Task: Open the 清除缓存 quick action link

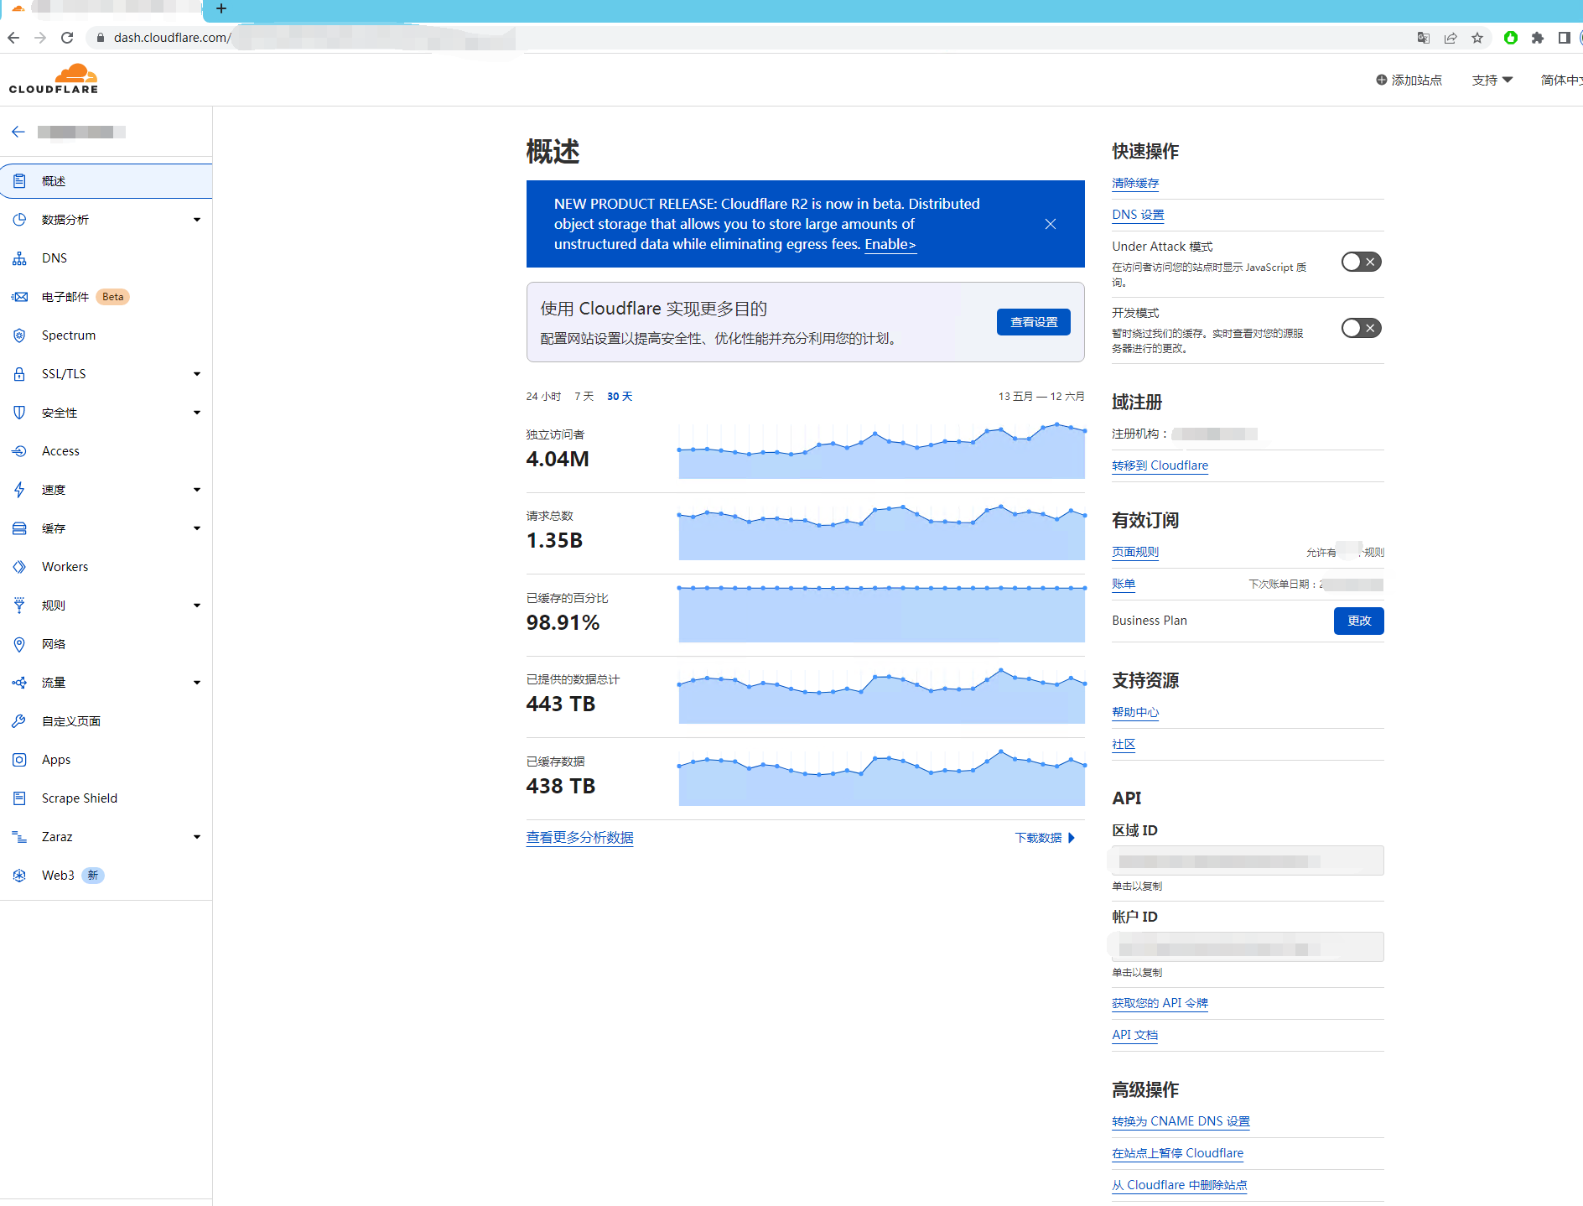Action: (1135, 183)
